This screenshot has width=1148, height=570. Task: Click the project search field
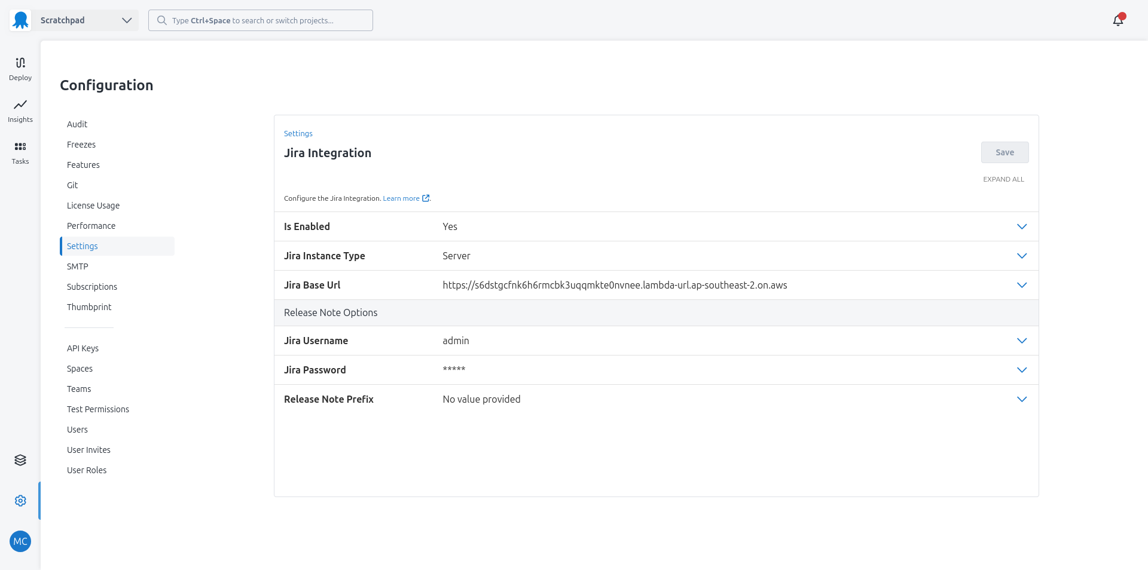(260, 20)
